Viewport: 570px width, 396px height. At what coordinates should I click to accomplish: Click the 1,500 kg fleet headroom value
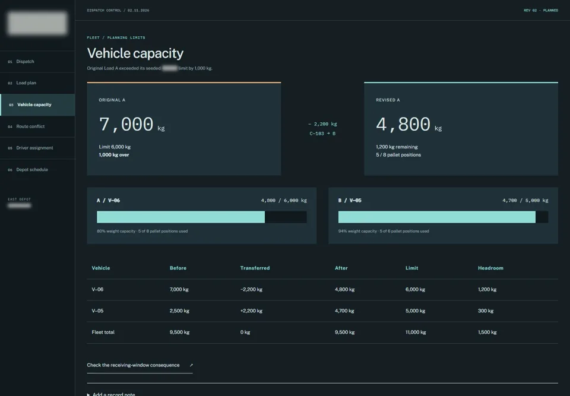[x=487, y=332]
